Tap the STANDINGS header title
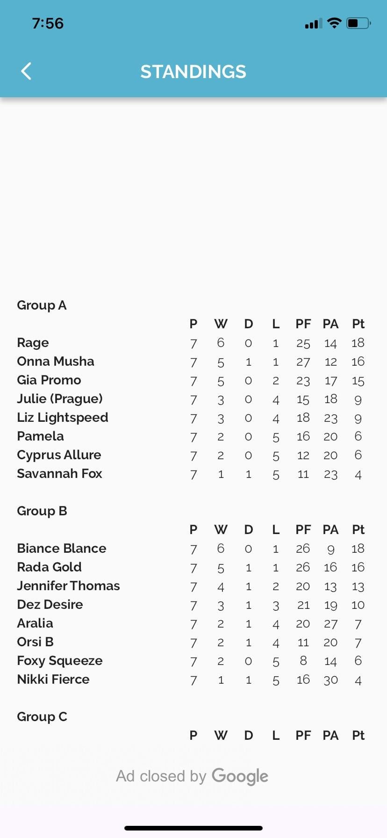The width and height of the screenshot is (387, 838). click(x=193, y=72)
